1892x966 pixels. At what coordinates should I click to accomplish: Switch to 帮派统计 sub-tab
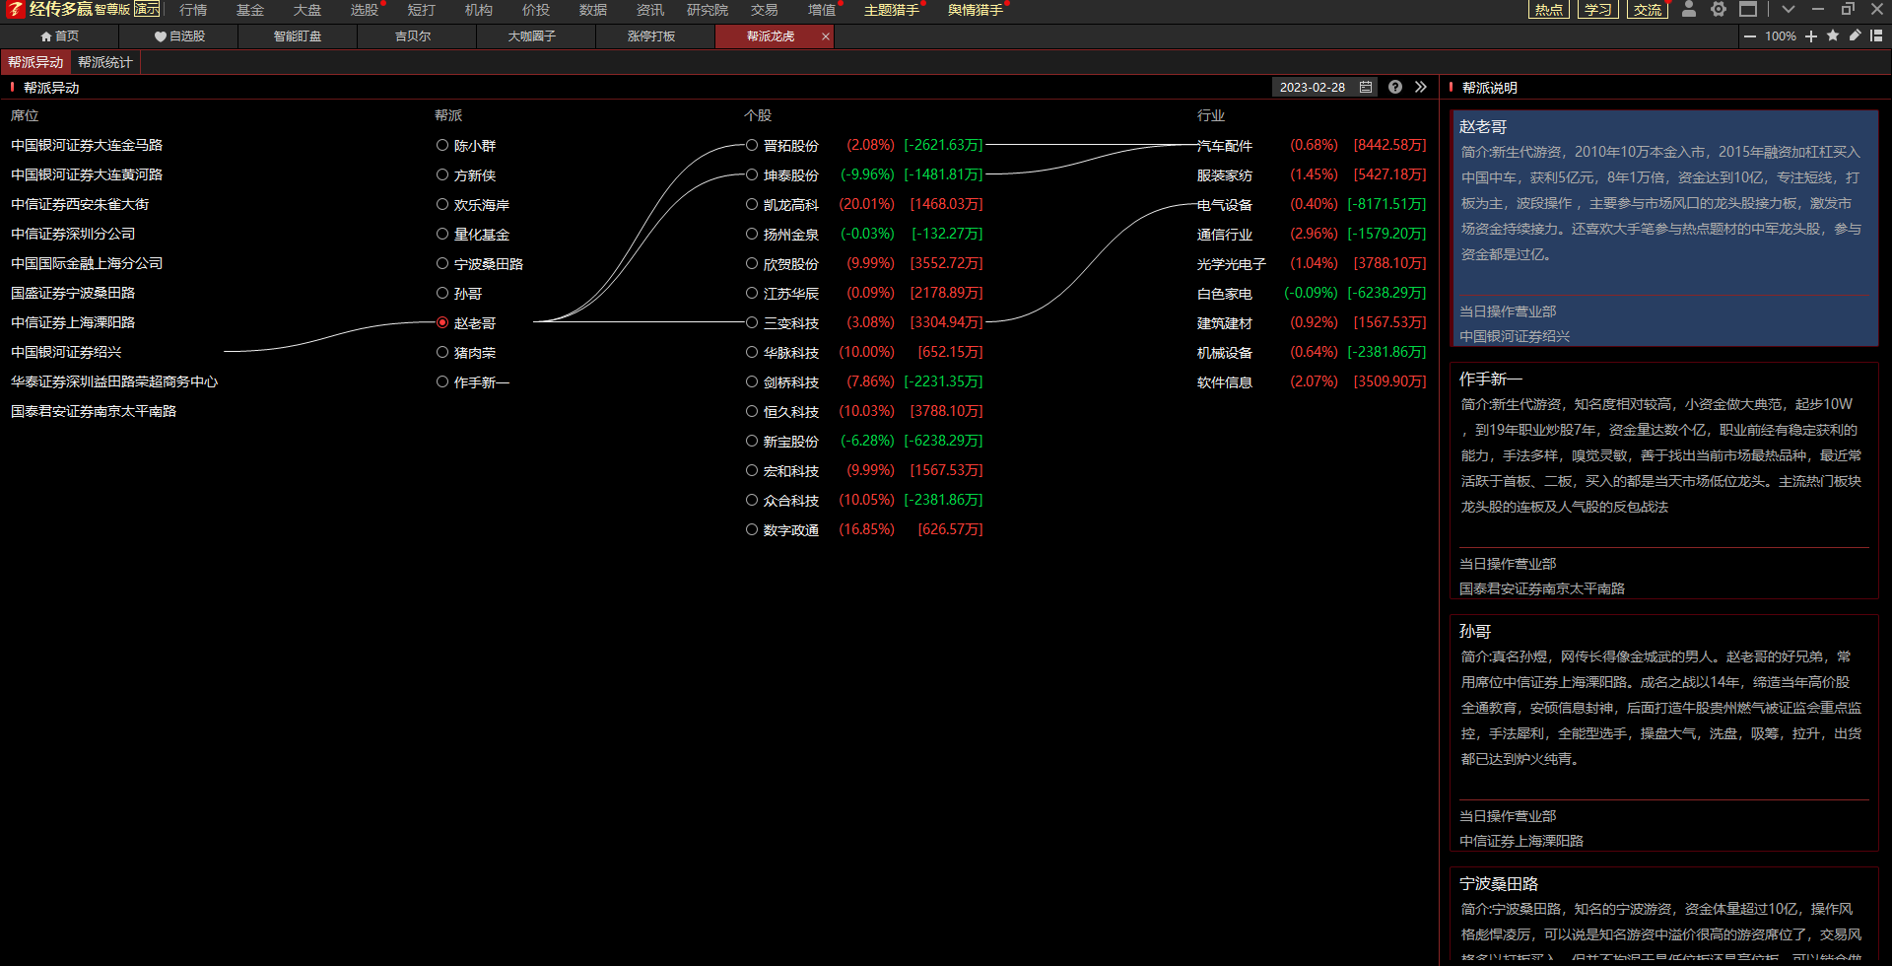coord(105,62)
